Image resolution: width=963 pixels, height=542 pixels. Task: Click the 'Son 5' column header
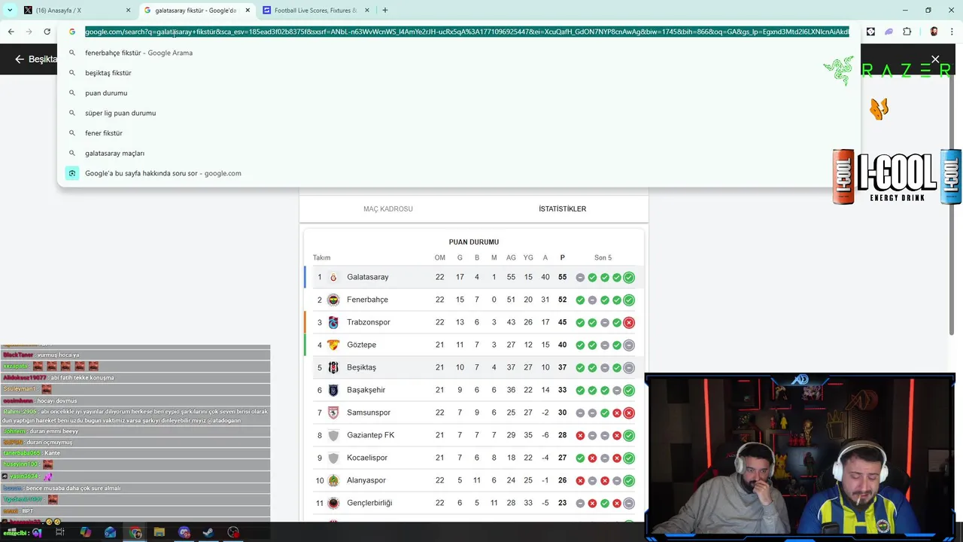[603, 257]
